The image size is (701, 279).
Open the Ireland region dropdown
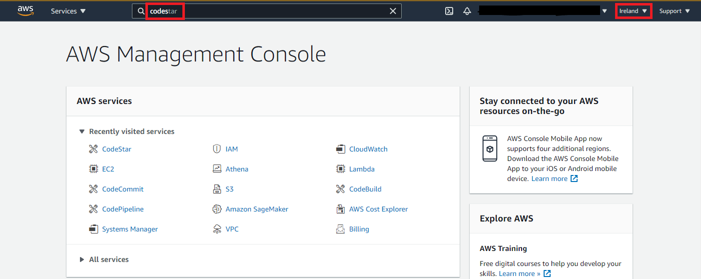pyautogui.click(x=633, y=11)
